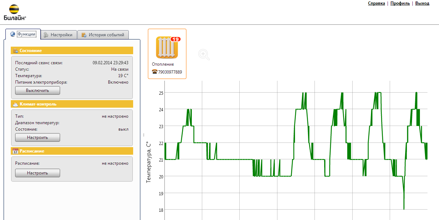
Task: Click the Состояние section header
Action: pyautogui.click(x=72, y=51)
